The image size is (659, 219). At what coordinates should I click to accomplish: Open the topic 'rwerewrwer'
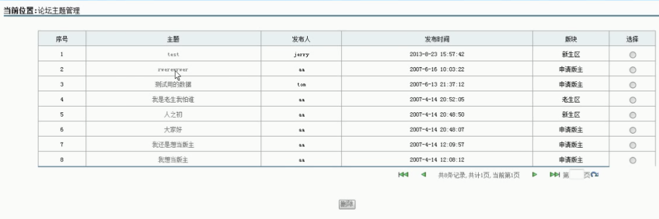click(x=173, y=69)
